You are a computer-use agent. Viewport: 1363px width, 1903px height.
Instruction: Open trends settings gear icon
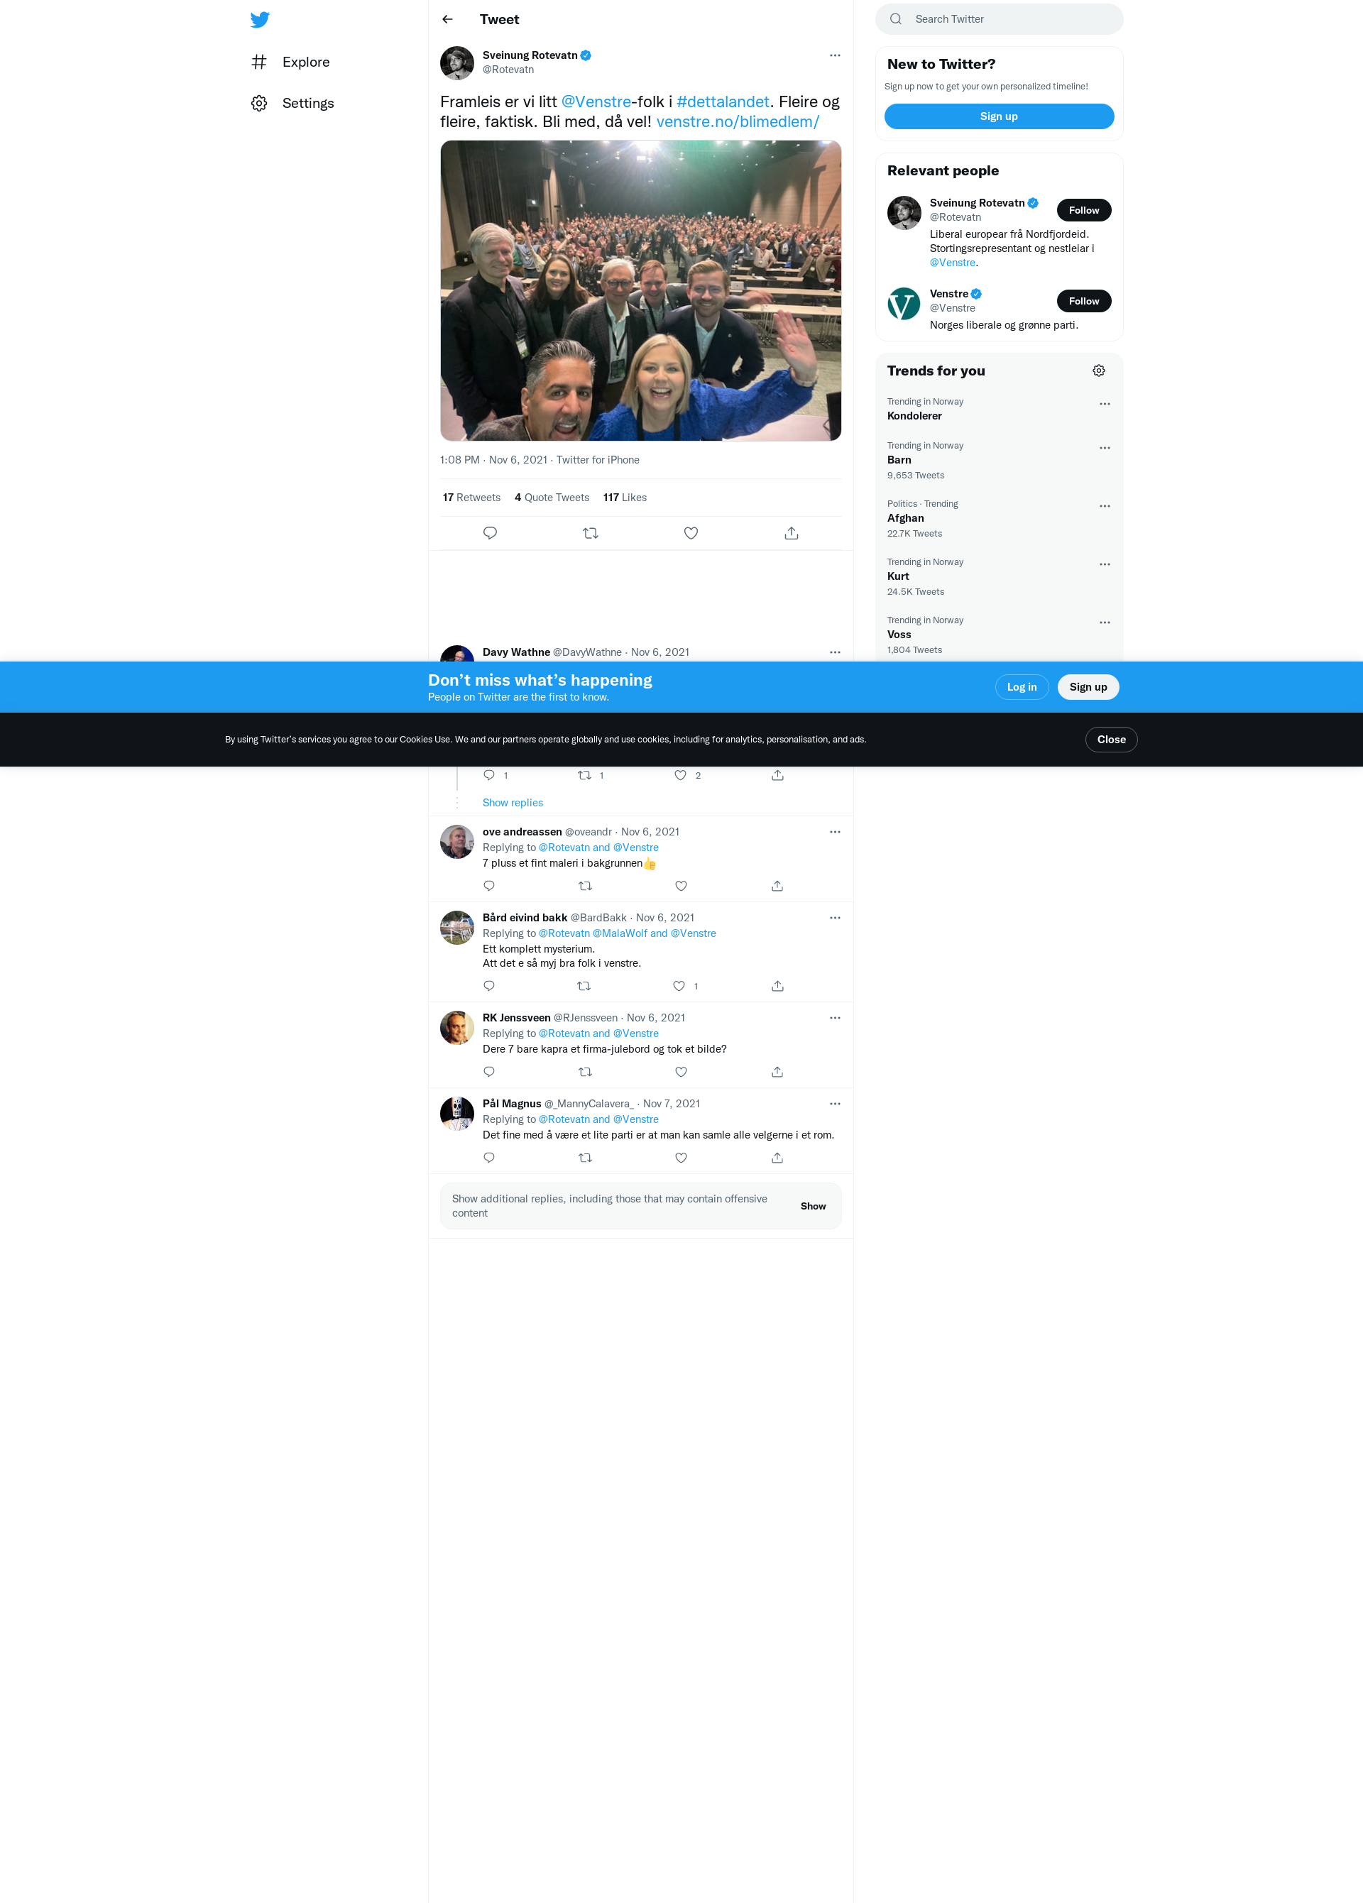tap(1099, 371)
